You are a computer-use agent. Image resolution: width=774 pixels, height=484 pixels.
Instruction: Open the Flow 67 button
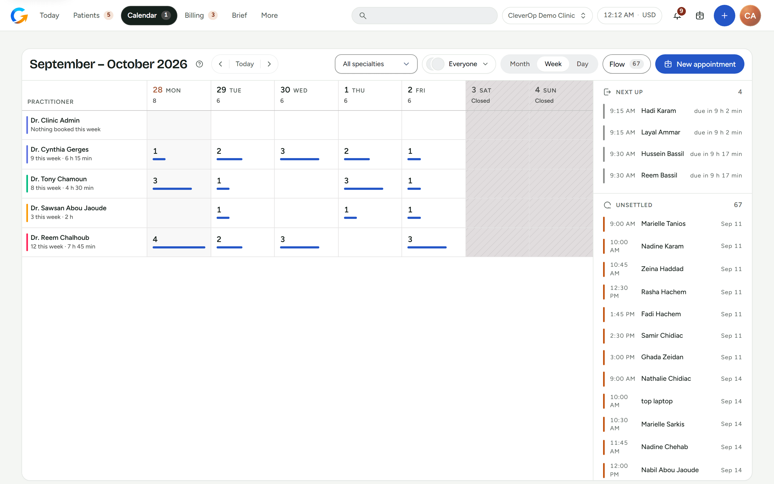coord(626,64)
